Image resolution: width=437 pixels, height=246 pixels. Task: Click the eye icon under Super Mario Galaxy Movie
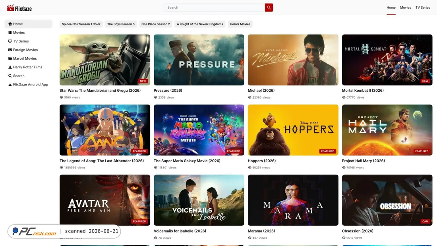click(x=155, y=168)
